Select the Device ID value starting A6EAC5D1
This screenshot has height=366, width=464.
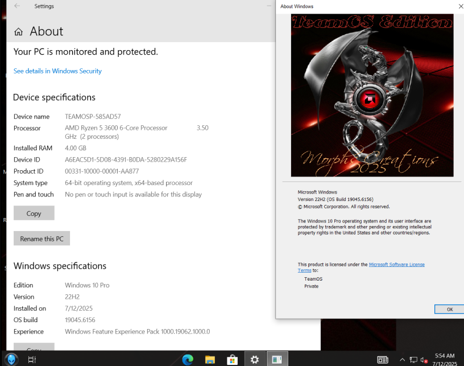pos(126,160)
